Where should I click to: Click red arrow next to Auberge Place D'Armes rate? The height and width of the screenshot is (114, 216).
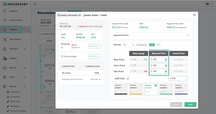(100, 79)
